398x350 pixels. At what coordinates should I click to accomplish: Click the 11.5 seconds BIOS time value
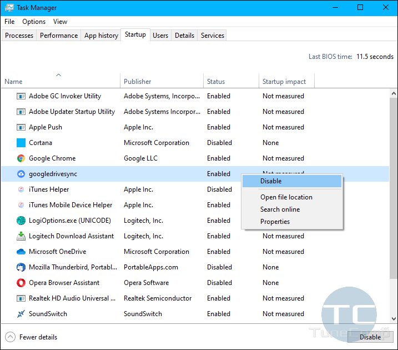[x=375, y=57]
